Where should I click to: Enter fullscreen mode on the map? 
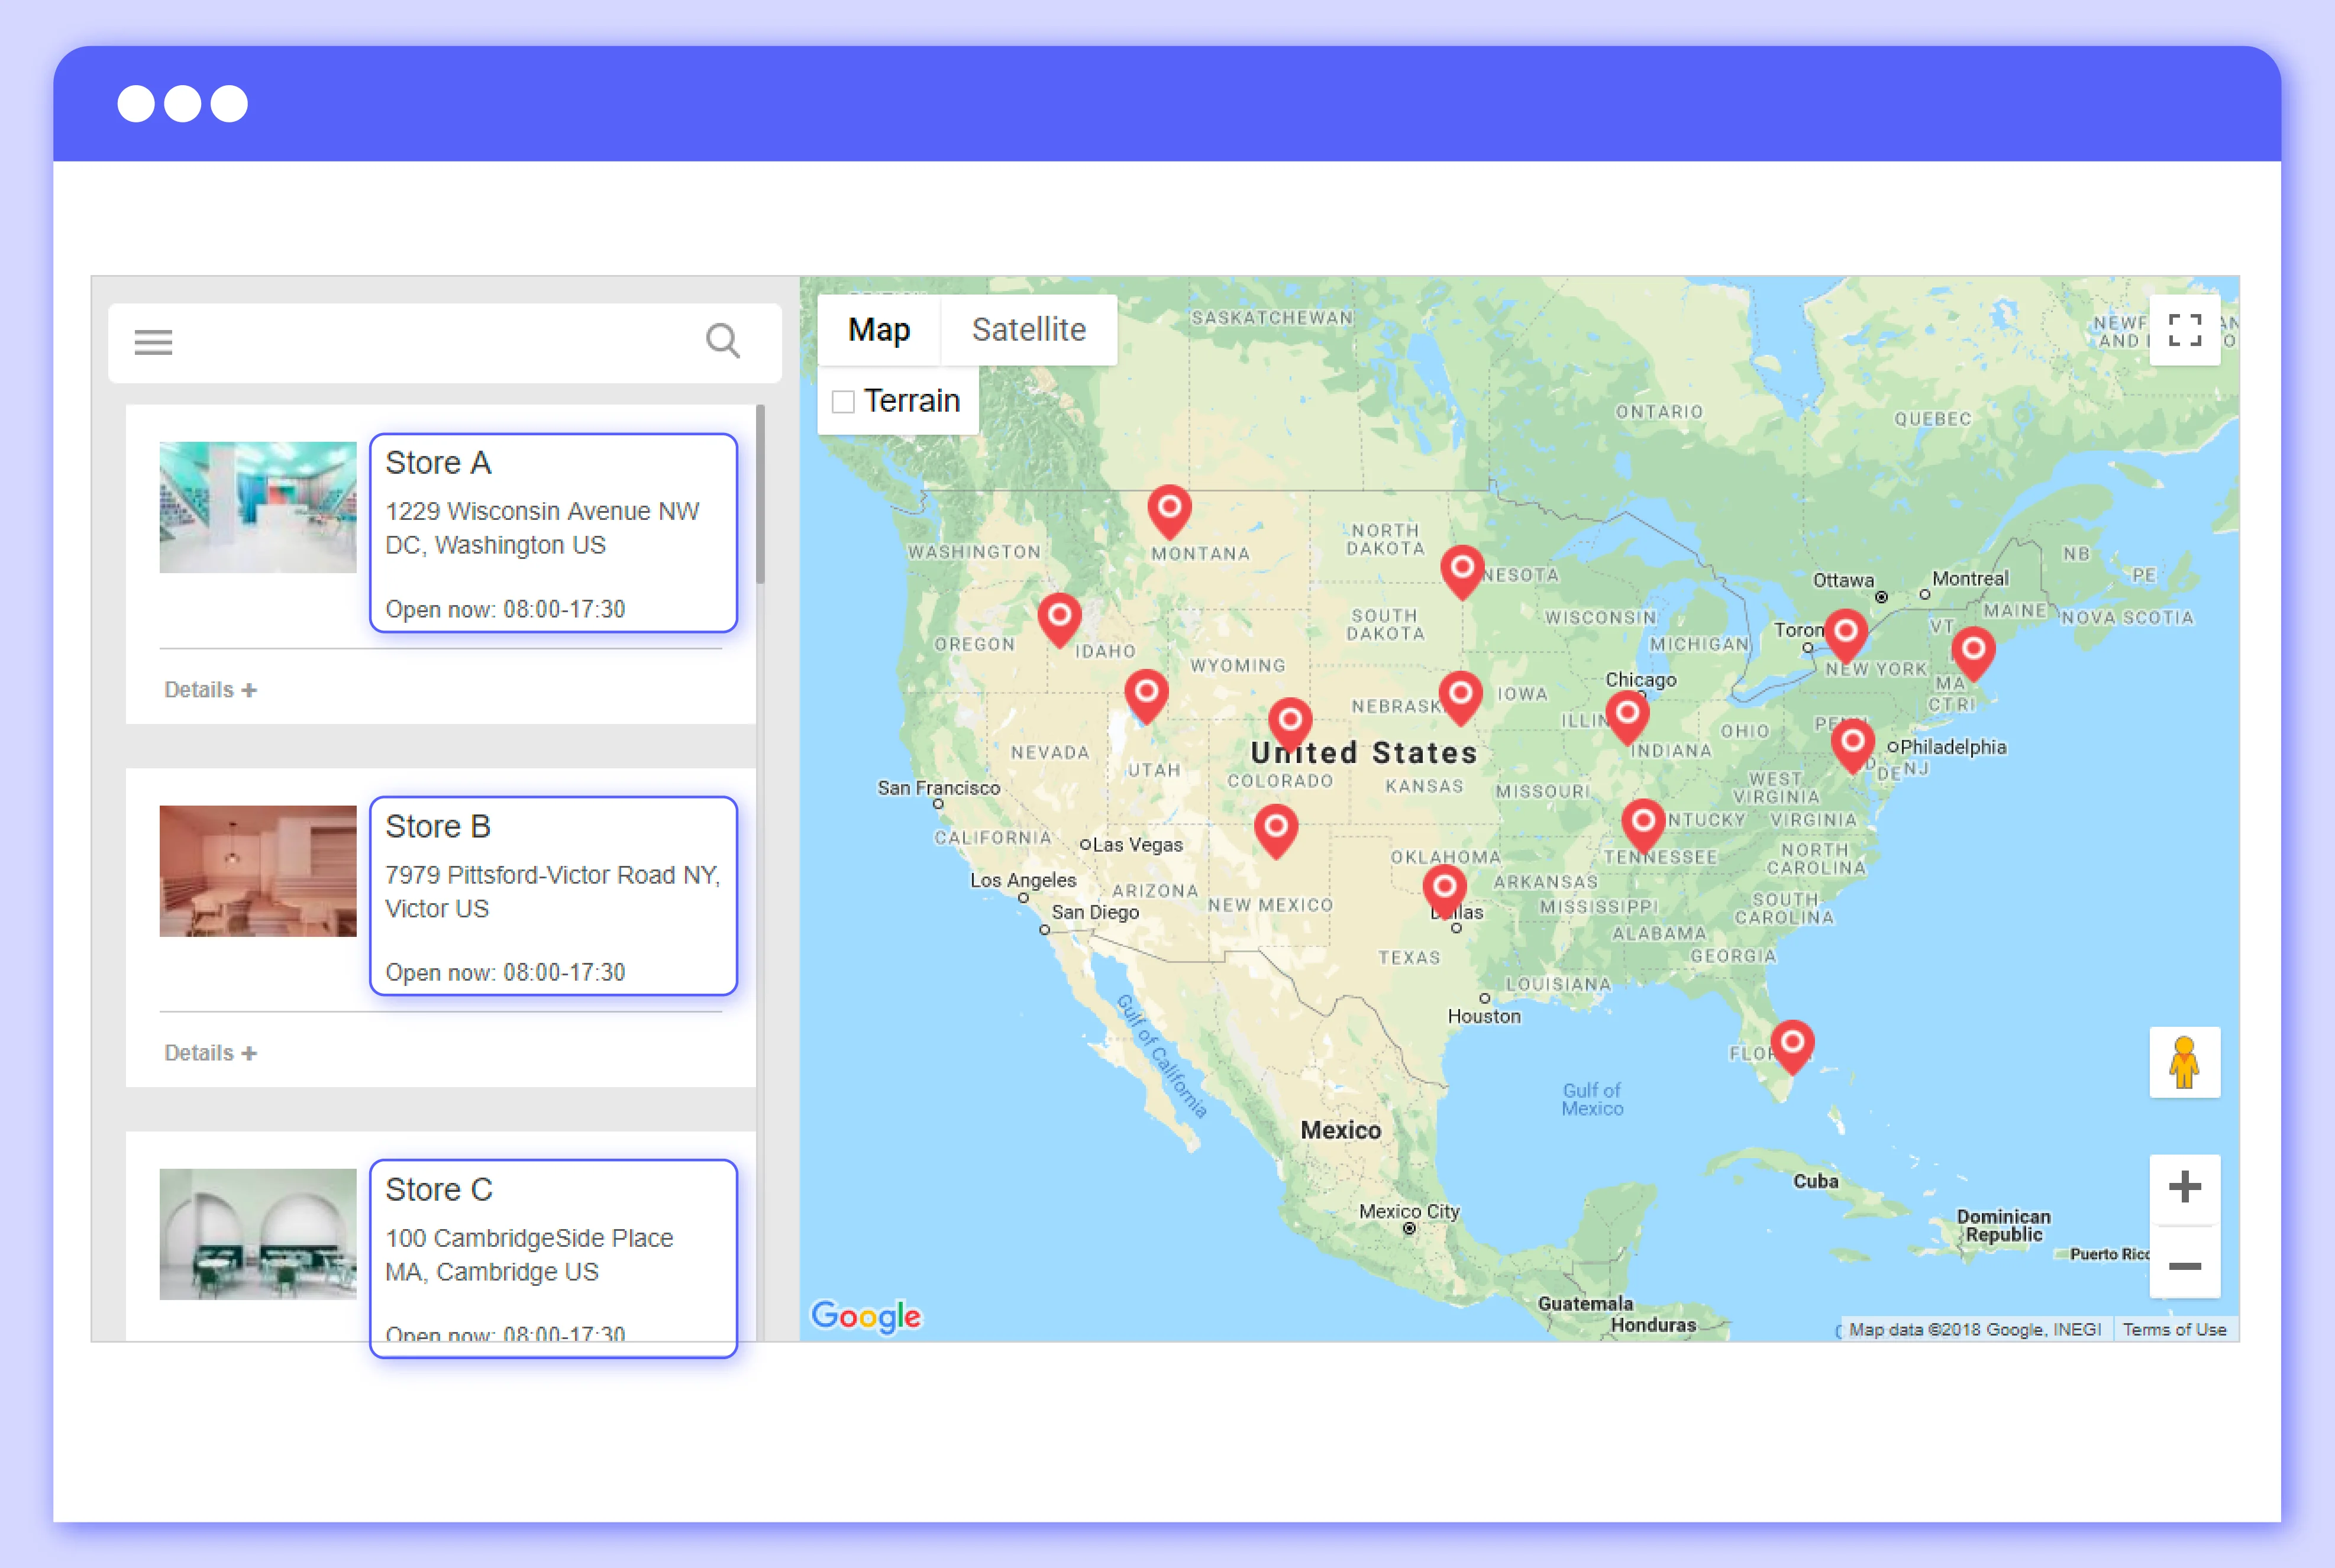click(2184, 331)
